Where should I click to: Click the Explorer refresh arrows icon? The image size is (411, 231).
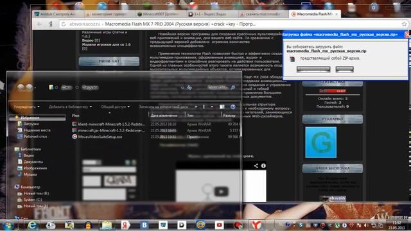click(x=189, y=88)
